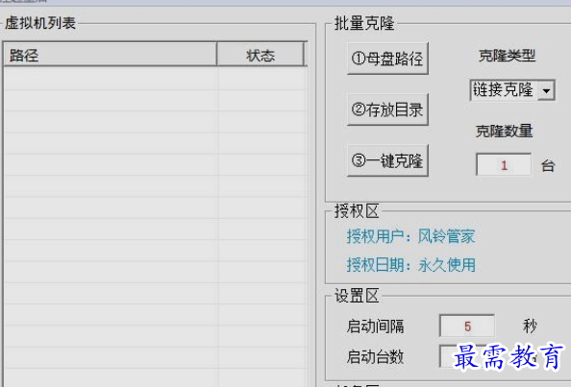
Task: Click the 设置区 group title
Action: pyautogui.click(x=357, y=296)
